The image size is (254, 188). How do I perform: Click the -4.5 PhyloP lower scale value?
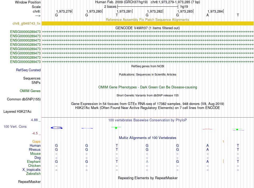point(35,133)
